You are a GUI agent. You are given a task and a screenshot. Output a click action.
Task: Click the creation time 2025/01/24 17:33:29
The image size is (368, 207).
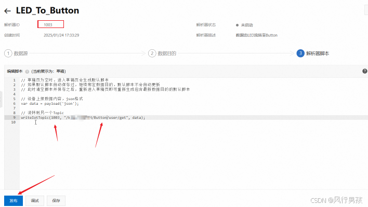pyautogui.click(x=61, y=35)
